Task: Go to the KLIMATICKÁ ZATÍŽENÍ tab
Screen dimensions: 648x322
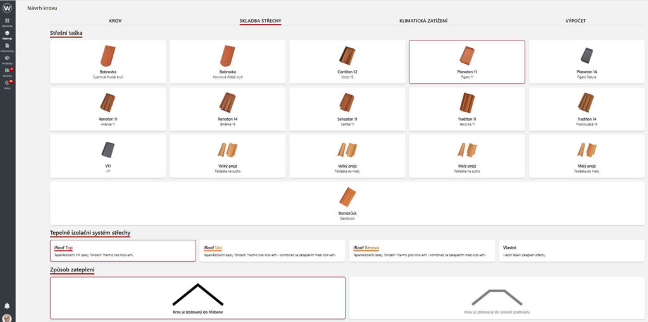Action: point(423,21)
